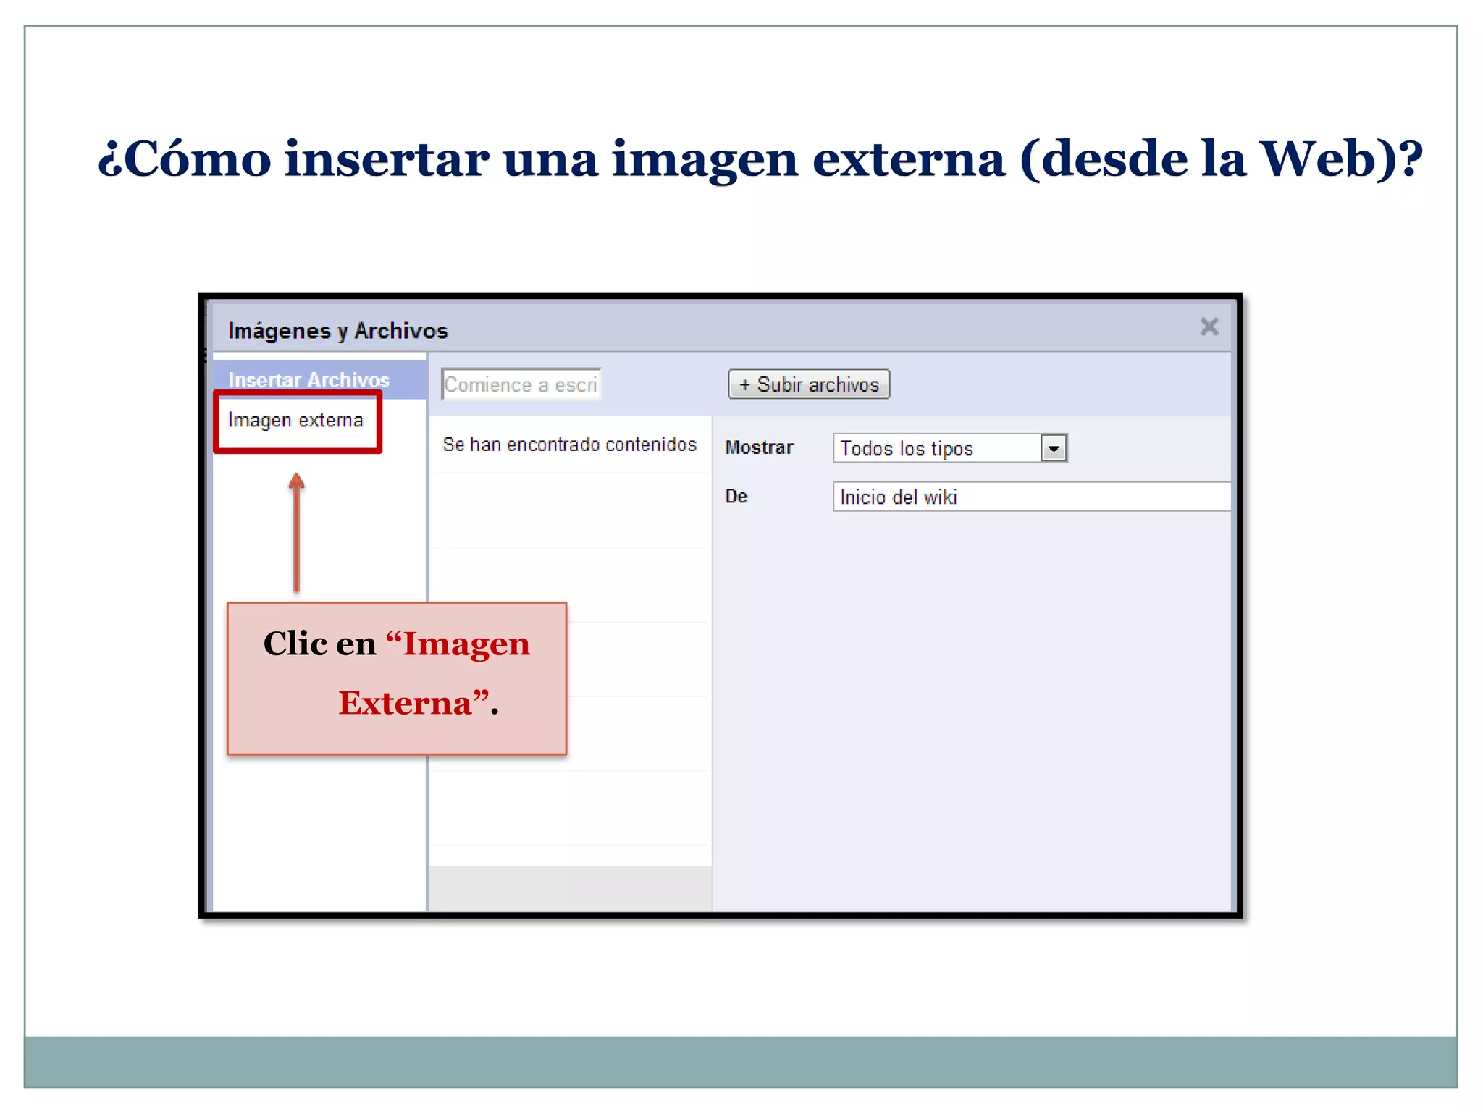Focus the 'Comience a escri' search field

tap(521, 384)
